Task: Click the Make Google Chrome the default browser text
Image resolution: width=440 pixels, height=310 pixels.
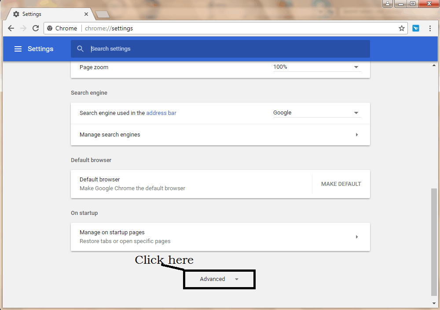Action: [132, 188]
